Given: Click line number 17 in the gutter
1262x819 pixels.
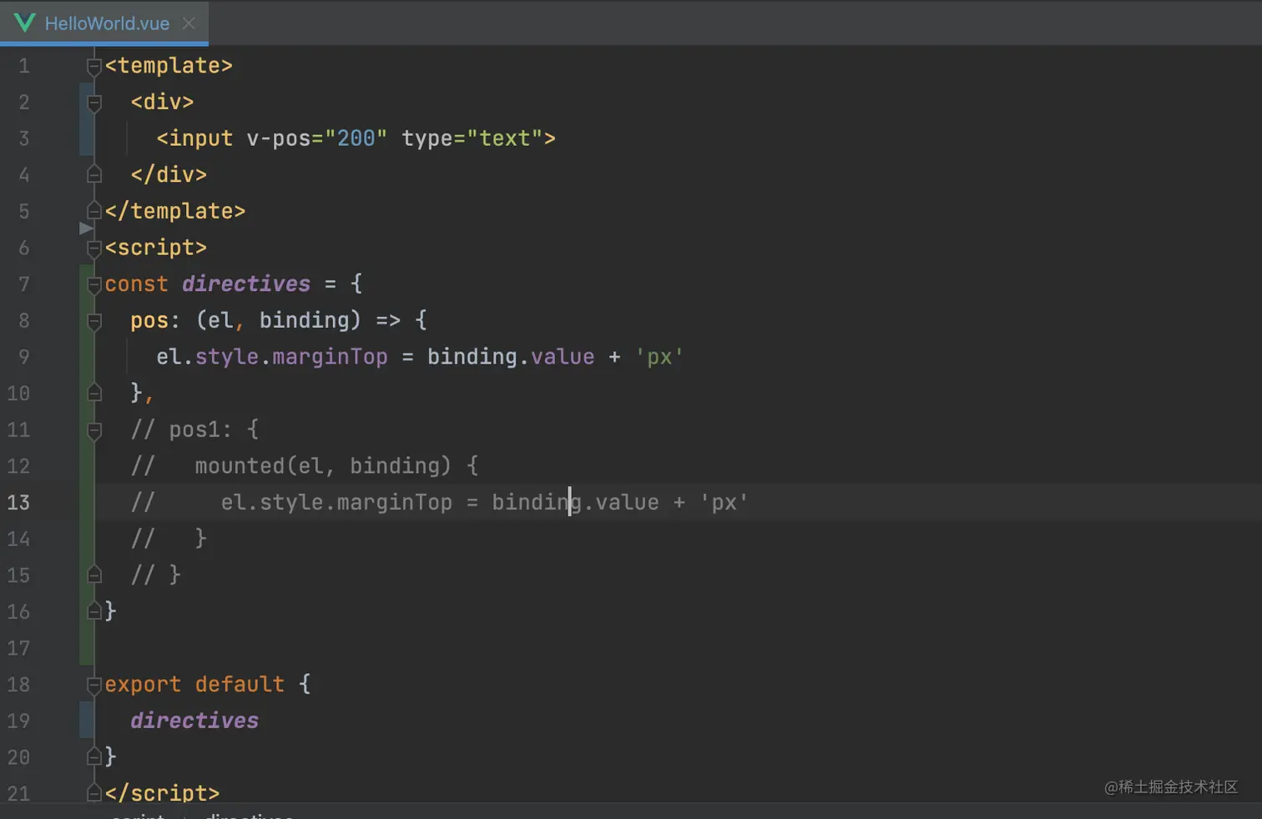Looking at the screenshot, I should point(18,648).
